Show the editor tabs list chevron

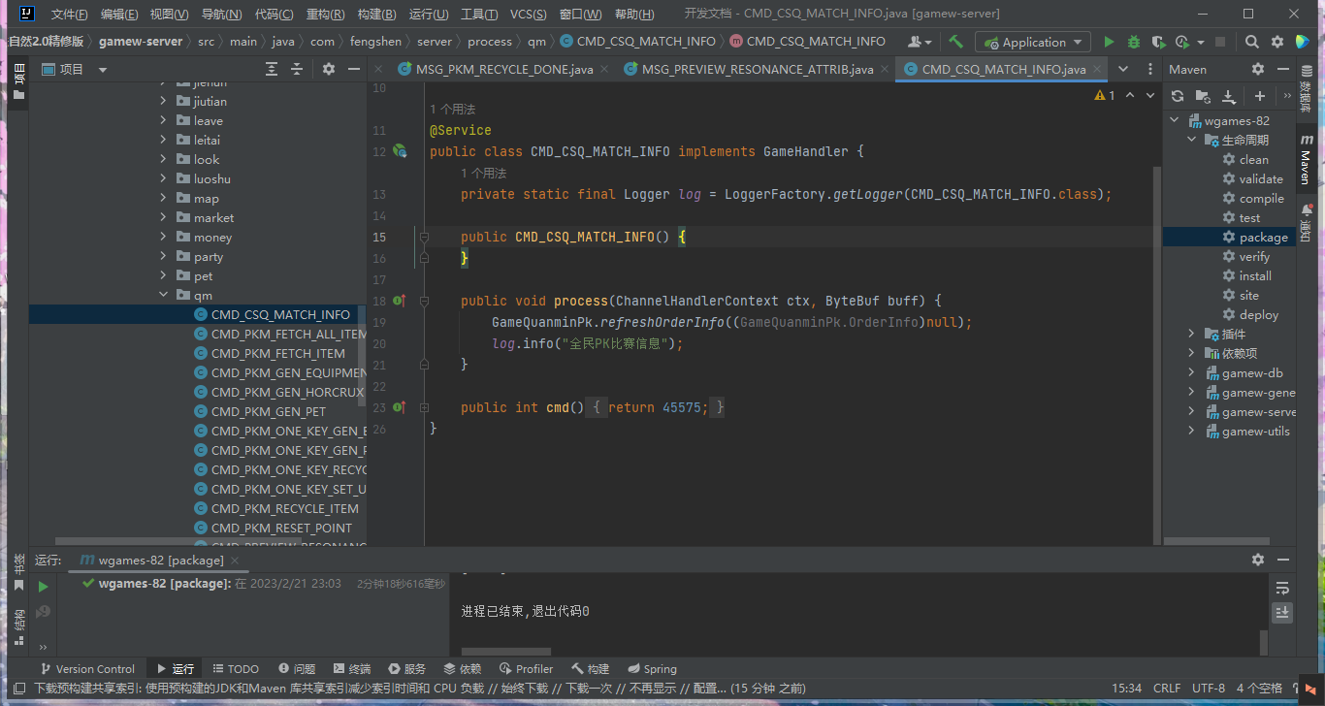1123,69
